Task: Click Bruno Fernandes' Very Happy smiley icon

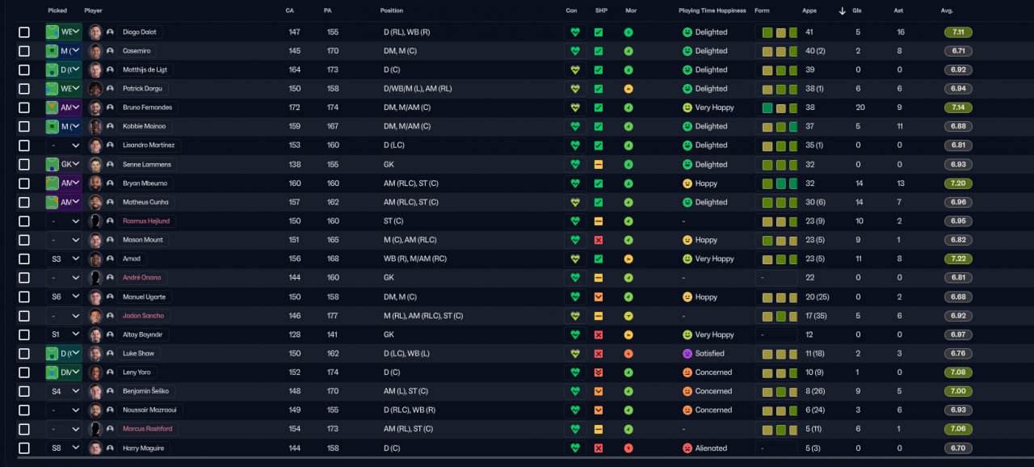Action: pyautogui.click(x=687, y=107)
